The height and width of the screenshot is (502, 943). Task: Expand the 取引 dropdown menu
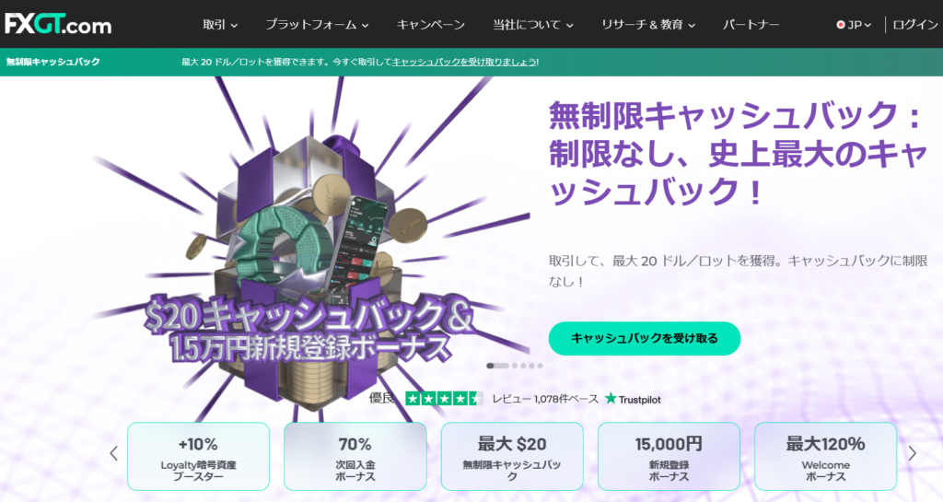pyautogui.click(x=220, y=25)
